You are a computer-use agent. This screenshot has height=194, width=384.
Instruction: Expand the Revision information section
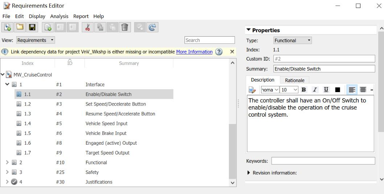[248, 173]
